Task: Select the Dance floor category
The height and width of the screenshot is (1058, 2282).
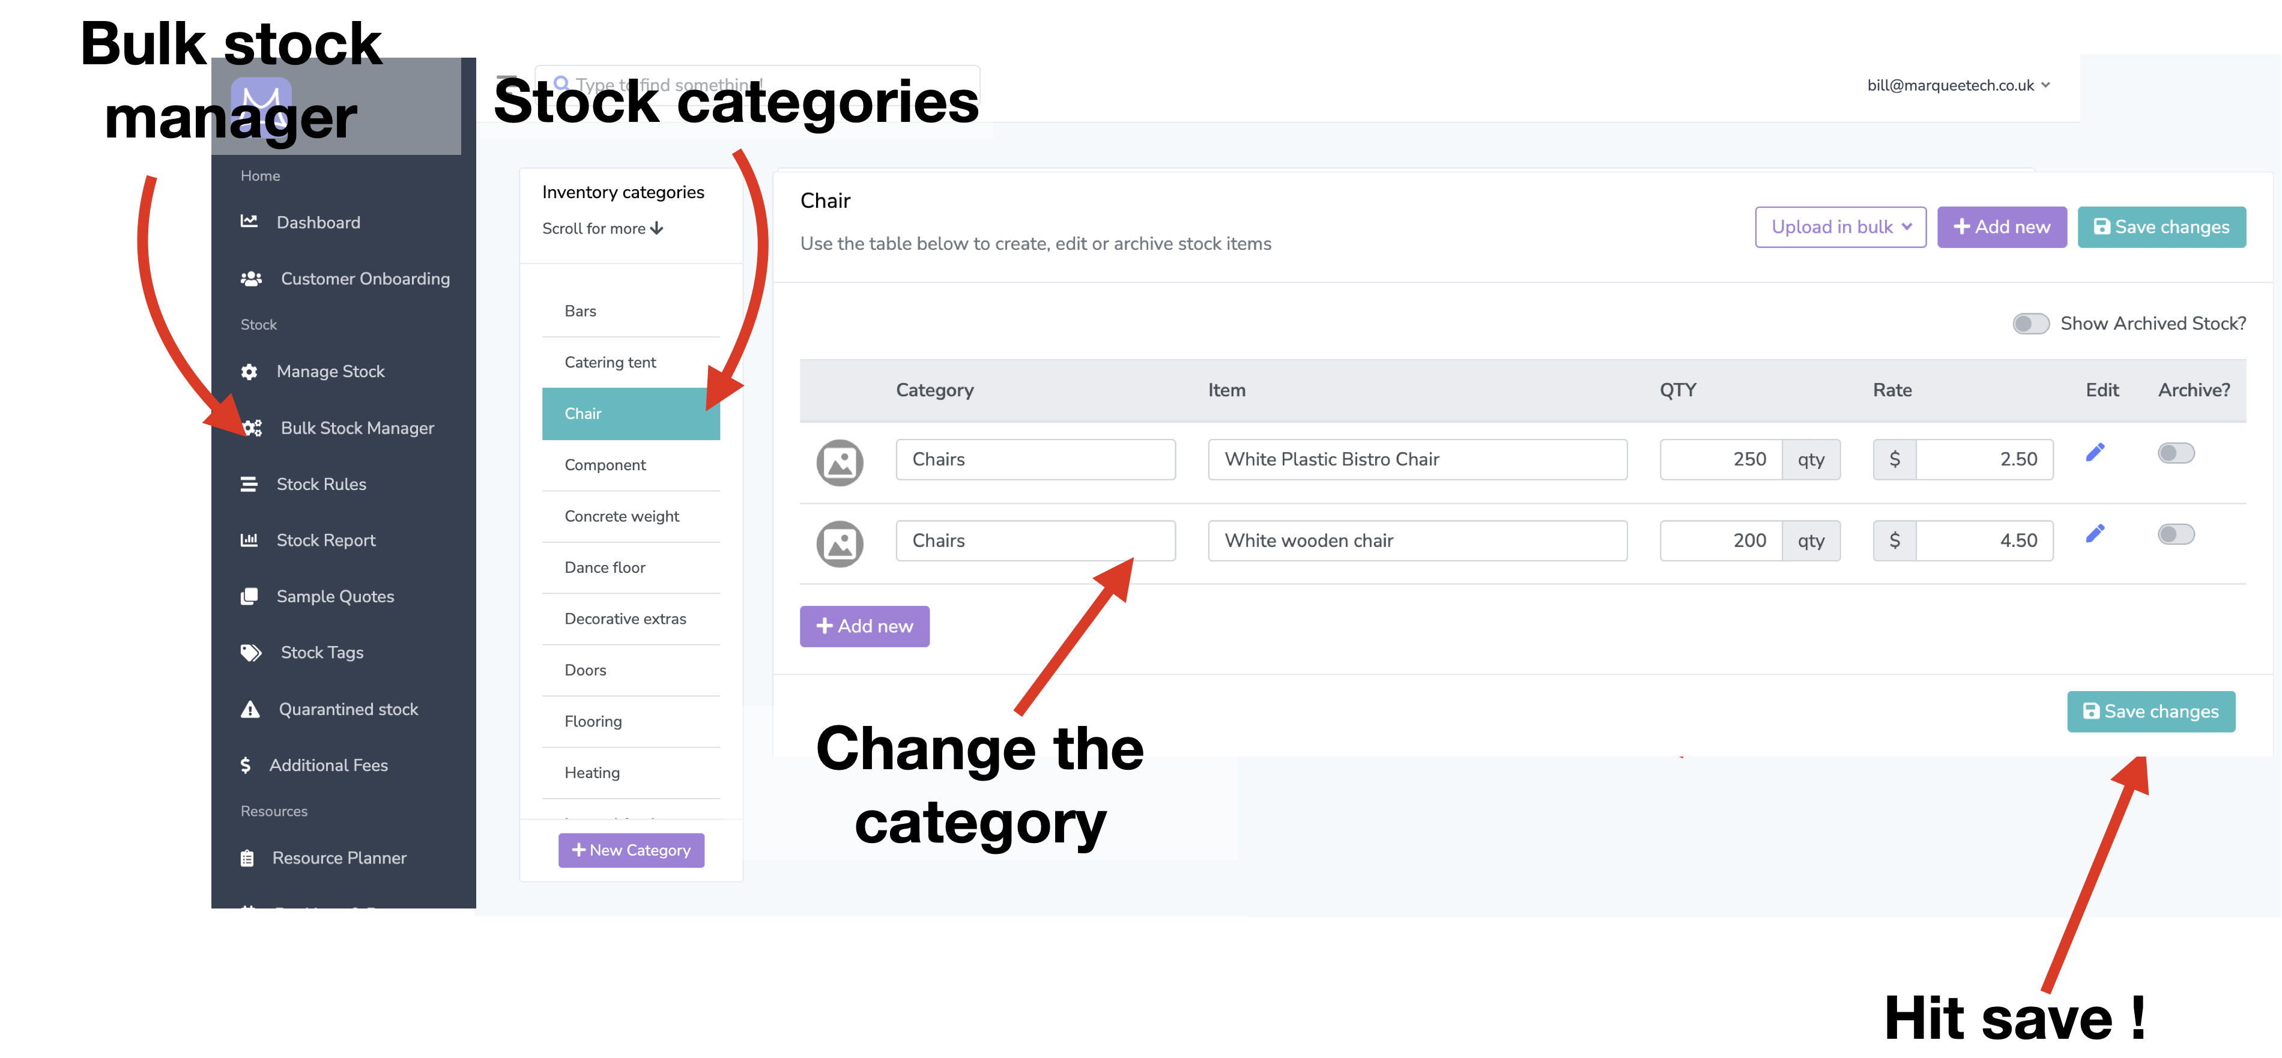Action: click(x=605, y=567)
